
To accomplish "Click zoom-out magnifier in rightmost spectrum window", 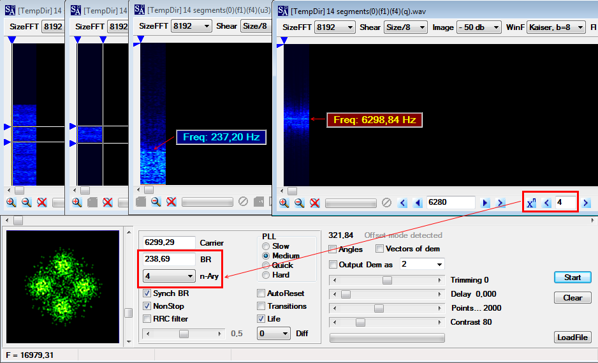I will pyautogui.click(x=299, y=203).
